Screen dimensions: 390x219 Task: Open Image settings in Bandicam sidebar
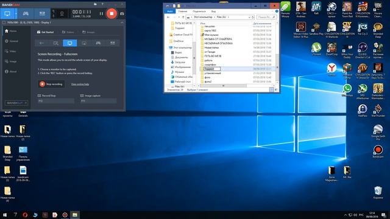(x=11, y=61)
